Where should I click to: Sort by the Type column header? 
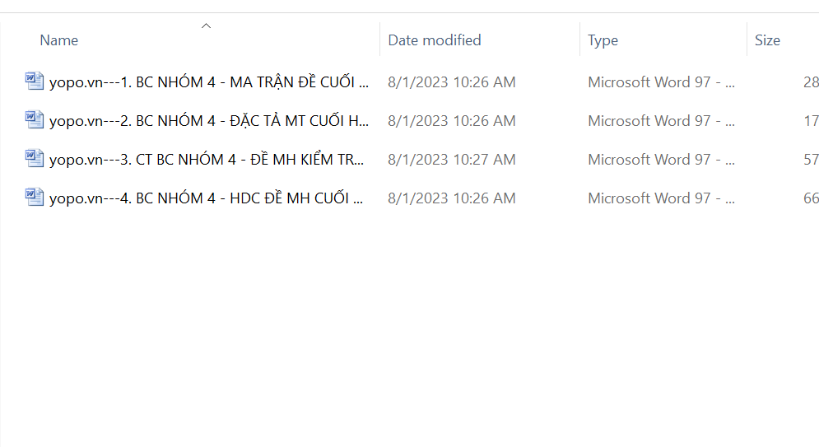point(603,40)
